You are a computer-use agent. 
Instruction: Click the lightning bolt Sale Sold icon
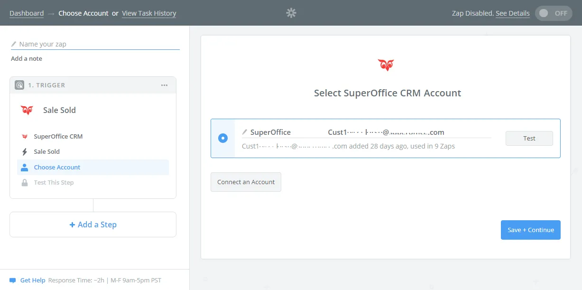tap(25, 152)
